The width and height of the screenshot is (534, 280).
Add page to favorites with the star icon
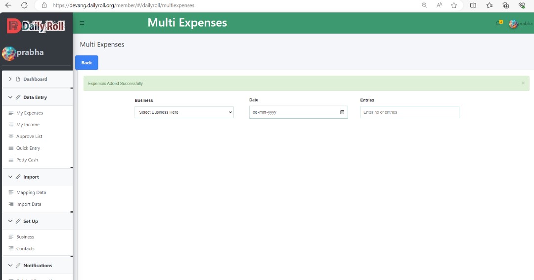(x=454, y=5)
